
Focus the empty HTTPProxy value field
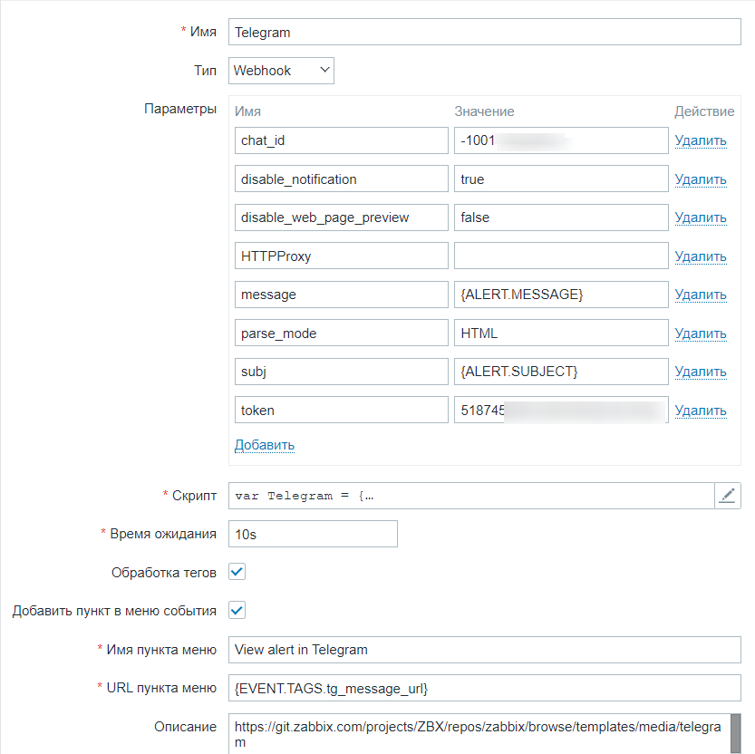pos(561,256)
